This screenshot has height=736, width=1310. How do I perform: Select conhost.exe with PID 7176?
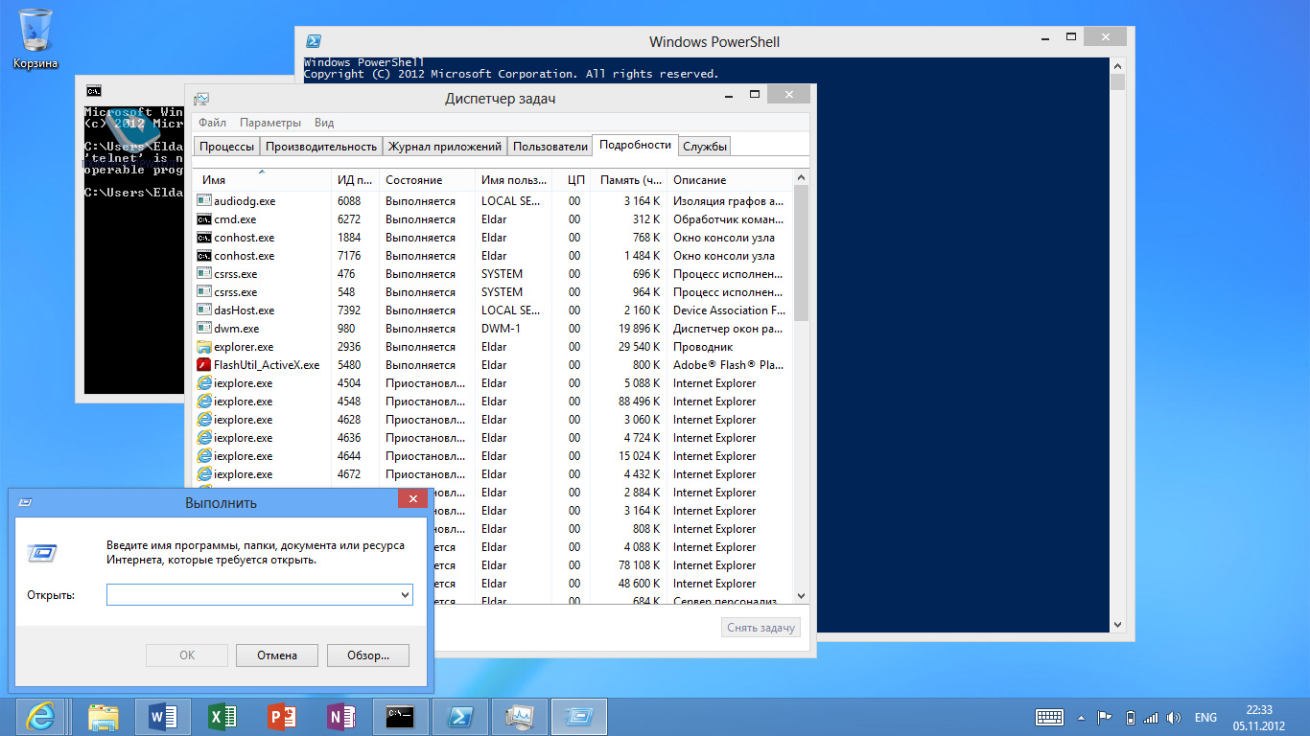click(x=494, y=256)
